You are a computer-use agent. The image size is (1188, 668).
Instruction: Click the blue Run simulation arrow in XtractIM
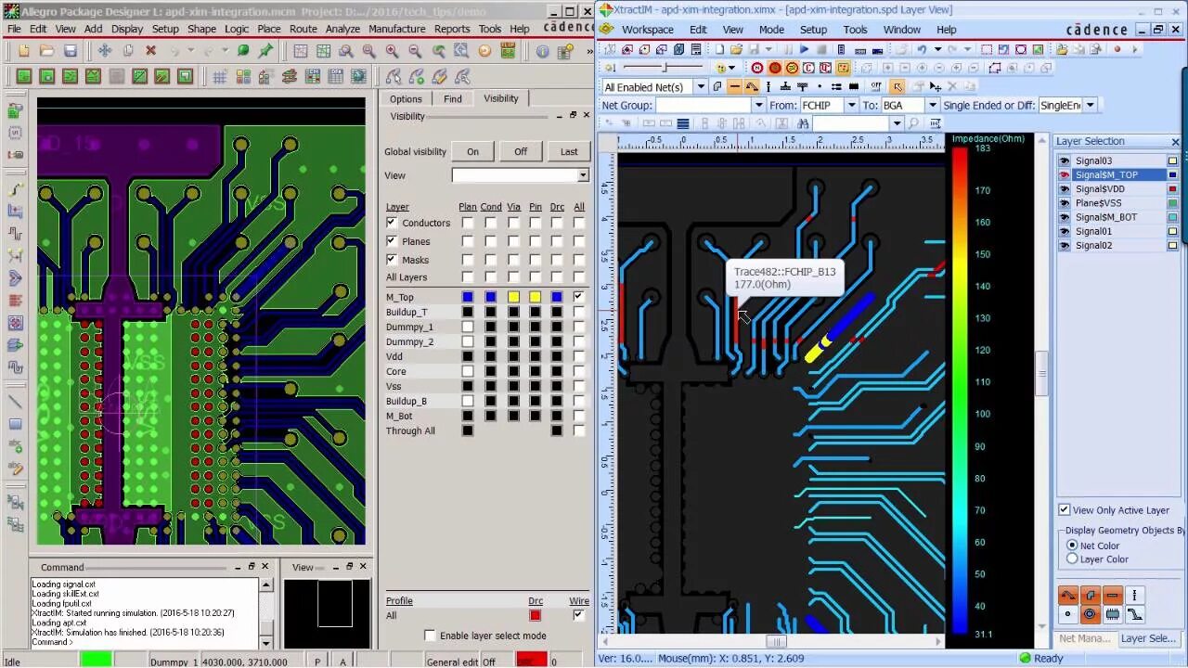point(804,49)
